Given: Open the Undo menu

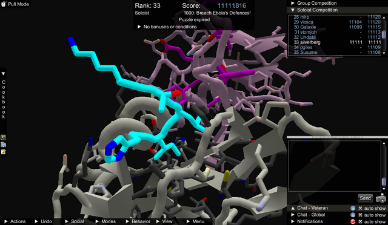Looking at the screenshot, I should 43,221.
